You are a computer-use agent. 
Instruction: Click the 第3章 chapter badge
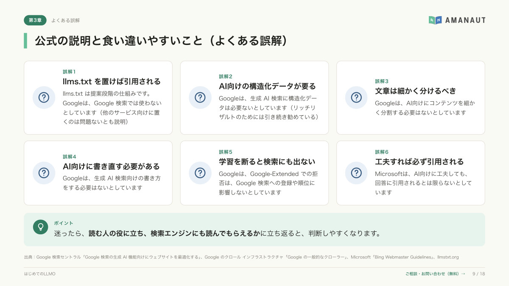(35, 20)
